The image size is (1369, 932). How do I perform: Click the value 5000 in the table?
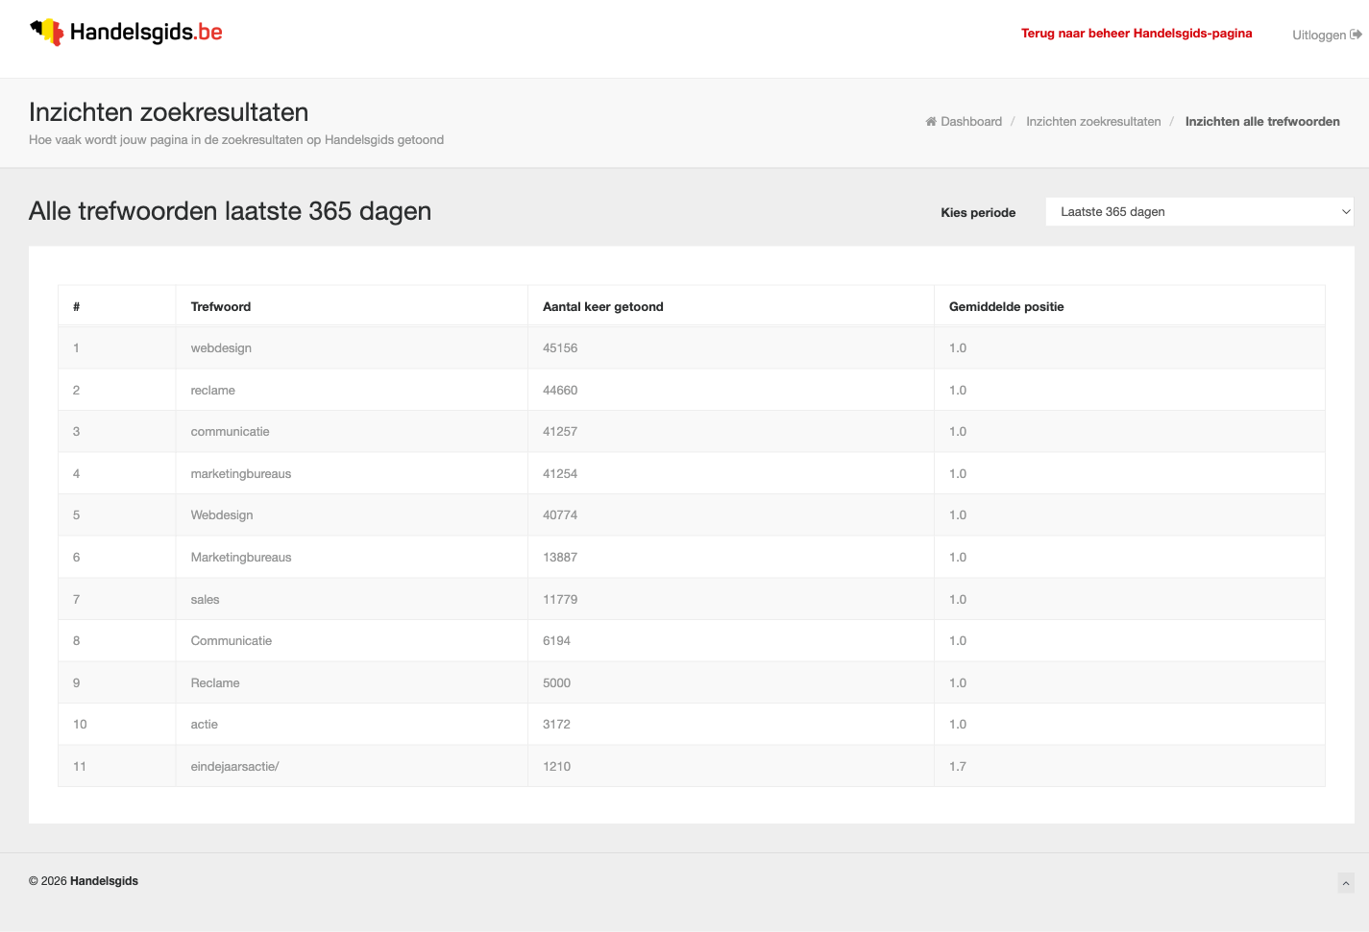pyautogui.click(x=557, y=683)
